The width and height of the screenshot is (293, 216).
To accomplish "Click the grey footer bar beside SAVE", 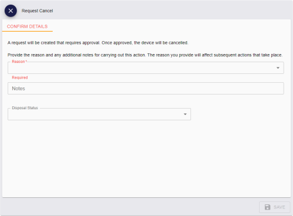I will point(129,207).
